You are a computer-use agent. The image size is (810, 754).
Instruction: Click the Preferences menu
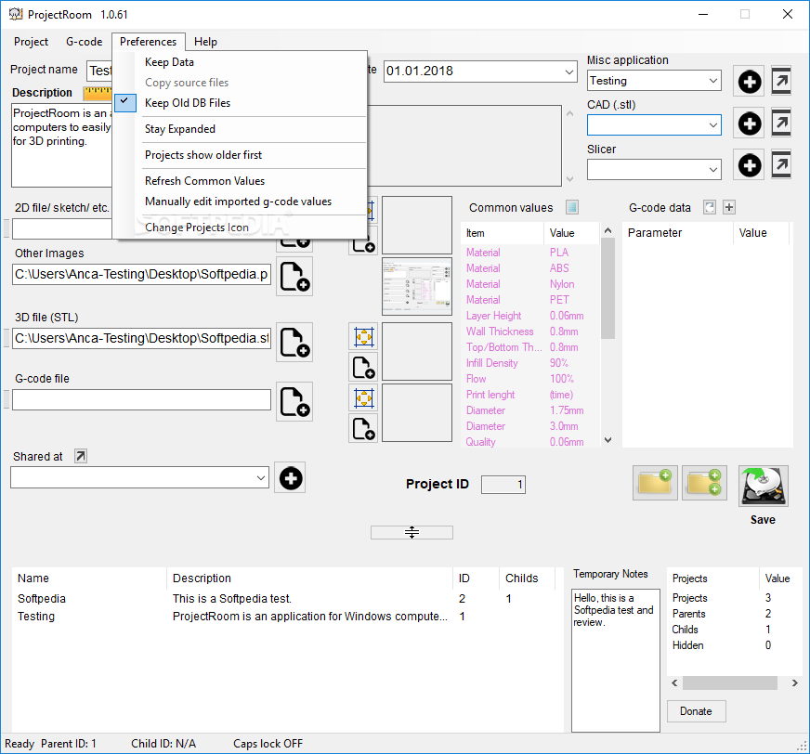click(x=149, y=42)
